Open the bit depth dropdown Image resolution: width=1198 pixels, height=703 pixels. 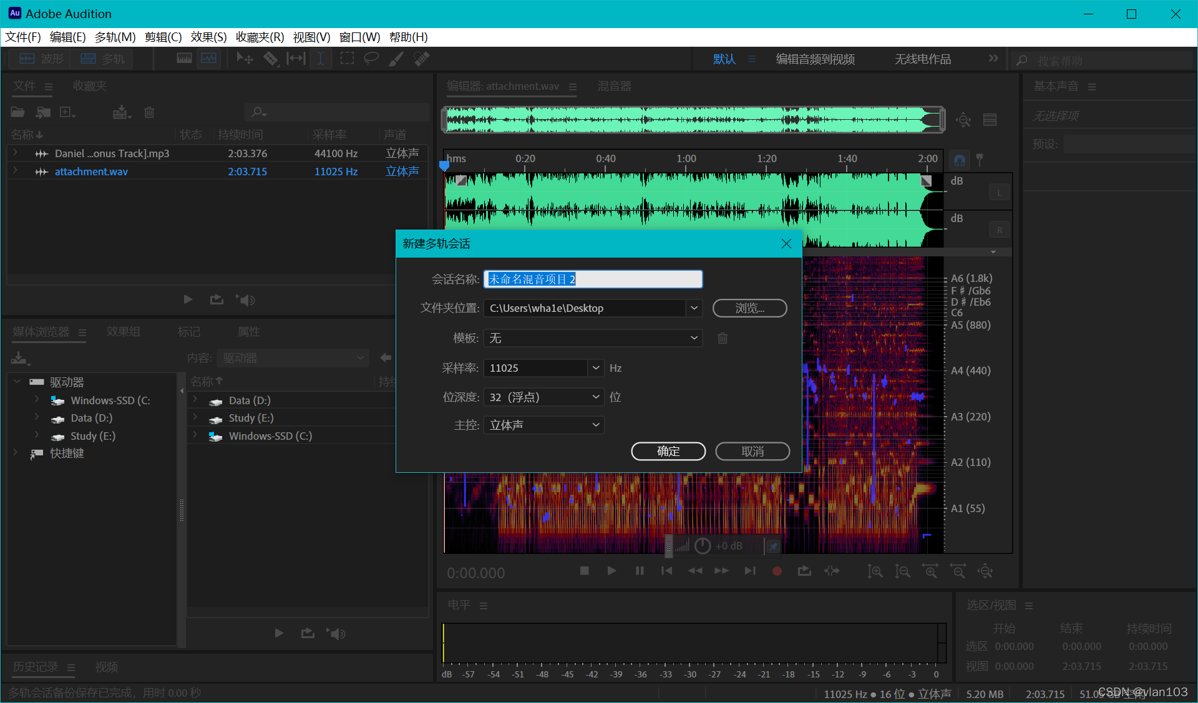596,397
